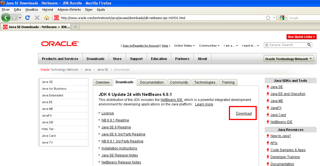320x166 pixels.
Task: Open Products and Services in navigation bar
Action: (x=60, y=59)
